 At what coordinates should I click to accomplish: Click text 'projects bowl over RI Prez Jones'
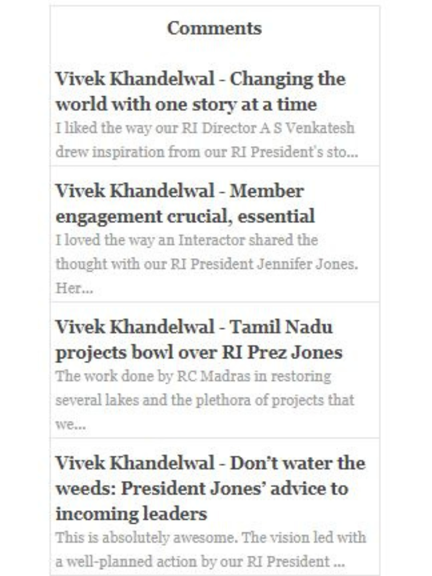(199, 352)
